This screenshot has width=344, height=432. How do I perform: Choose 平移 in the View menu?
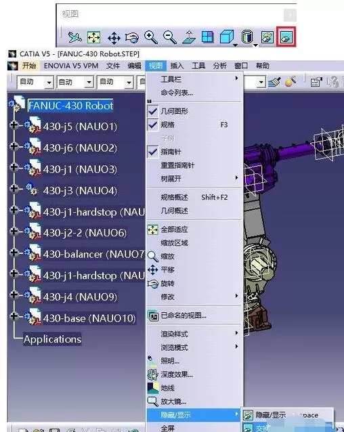[x=194, y=269]
